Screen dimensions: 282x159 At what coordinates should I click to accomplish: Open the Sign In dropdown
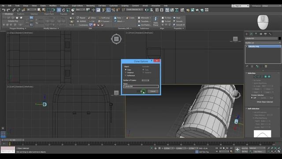[241, 6]
